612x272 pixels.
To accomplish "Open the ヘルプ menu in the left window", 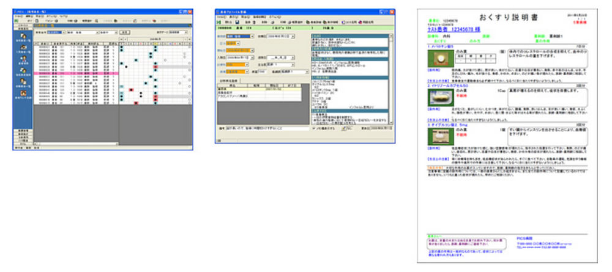I will coord(63,17).
